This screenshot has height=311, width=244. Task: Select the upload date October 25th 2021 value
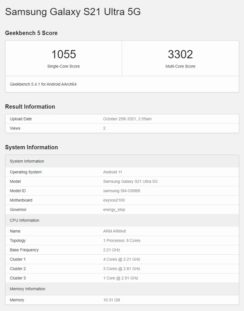click(127, 119)
